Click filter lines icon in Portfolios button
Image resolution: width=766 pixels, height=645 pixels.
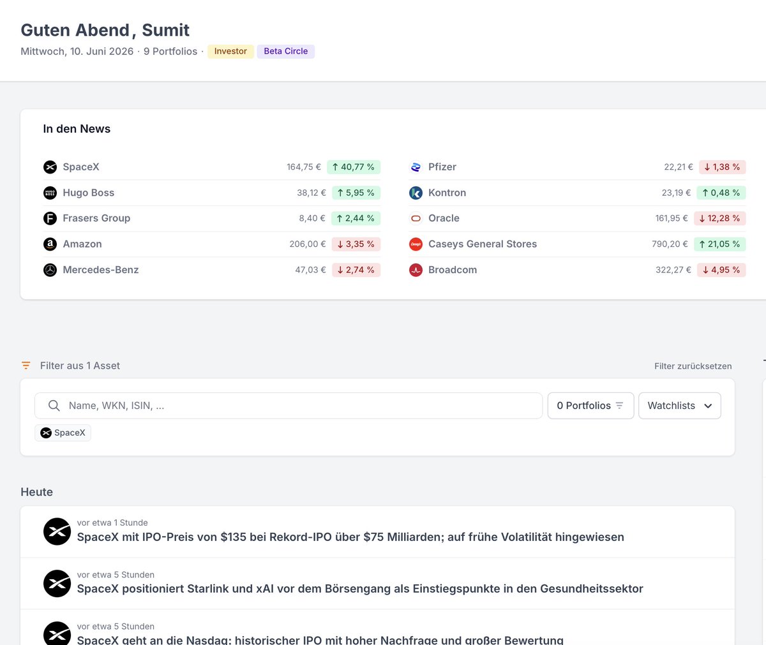click(x=619, y=406)
